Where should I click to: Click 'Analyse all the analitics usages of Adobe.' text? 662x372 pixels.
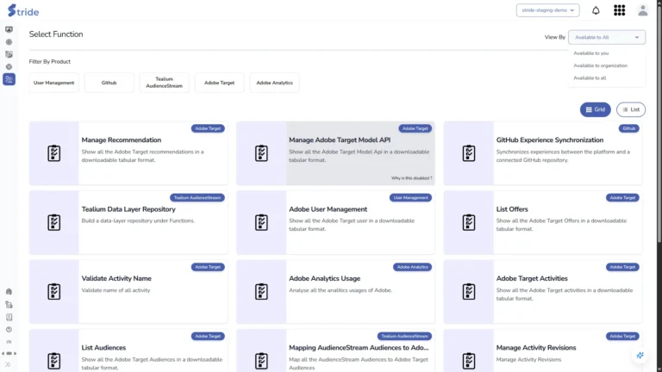(x=340, y=290)
